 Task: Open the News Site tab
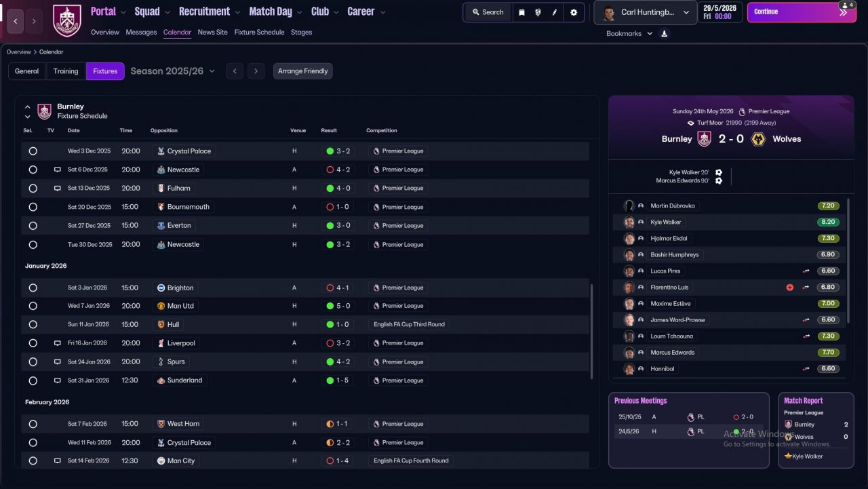tap(213, 32)
